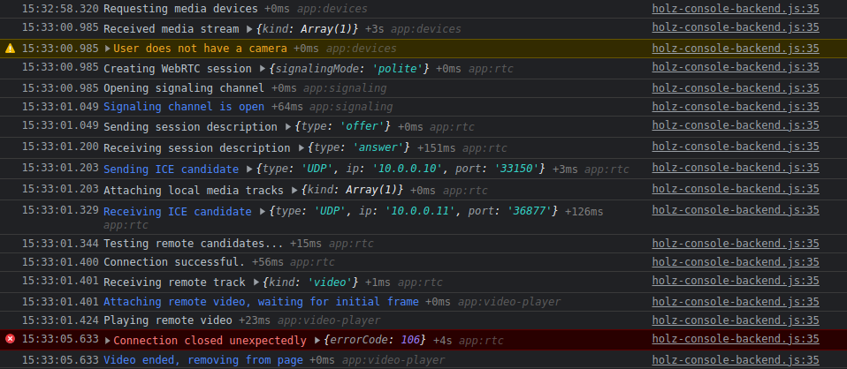Viewport: 847px width, 369px height.
Task: Click 'Receiving session description' log text
Action: click(x=196, y=147)
